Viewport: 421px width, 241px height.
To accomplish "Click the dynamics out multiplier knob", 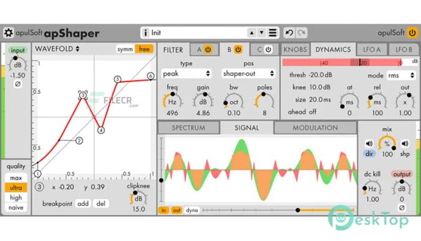I will click(x=405, y=102).
